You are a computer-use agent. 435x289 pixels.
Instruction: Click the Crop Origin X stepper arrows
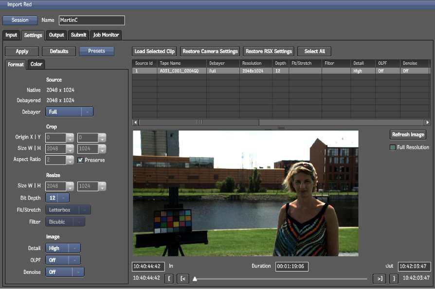coord(71,138)
